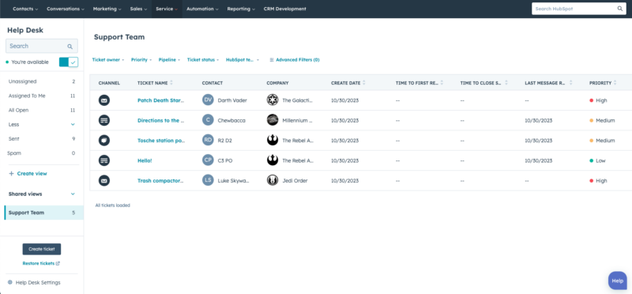Open the Contacts menu in top navigation

coord(25,9)
